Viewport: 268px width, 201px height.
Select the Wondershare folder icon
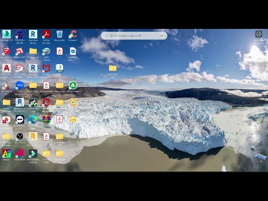[33, 51]
